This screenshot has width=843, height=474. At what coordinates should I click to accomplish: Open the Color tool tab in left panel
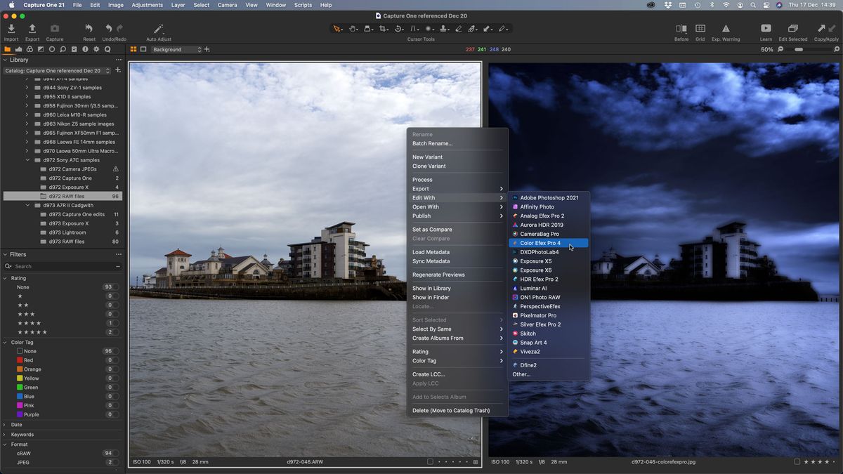click(x=30, y=49)
